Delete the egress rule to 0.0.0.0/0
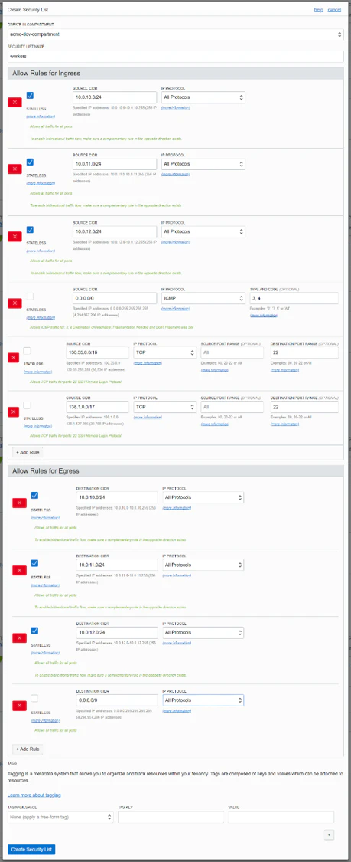 coord(19,706)
